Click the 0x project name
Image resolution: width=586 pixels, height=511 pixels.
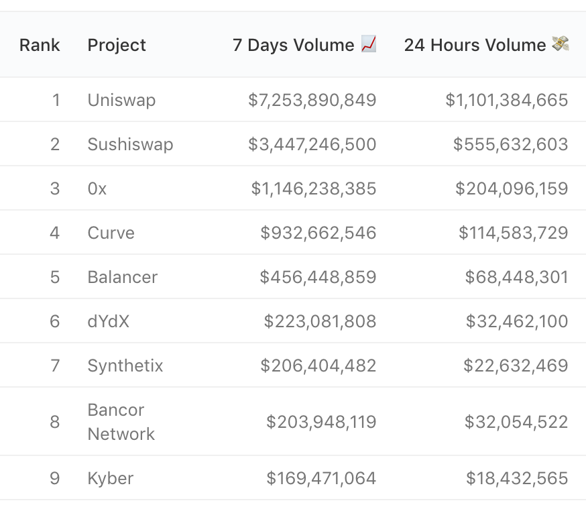97,188
